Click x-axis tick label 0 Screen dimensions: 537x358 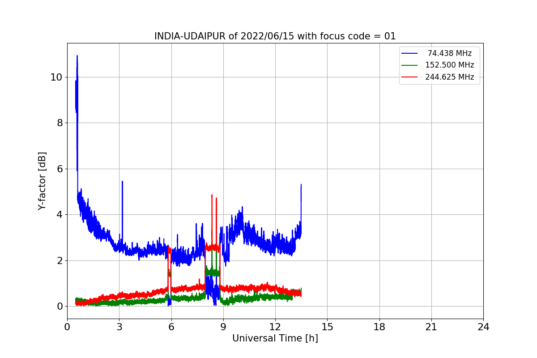[67, 327]
